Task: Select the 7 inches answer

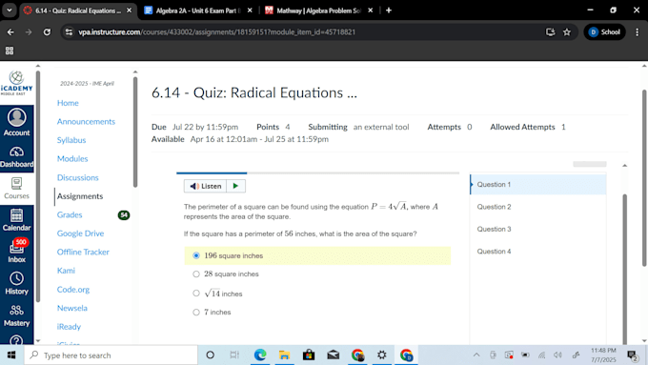Action: [196, 312]
